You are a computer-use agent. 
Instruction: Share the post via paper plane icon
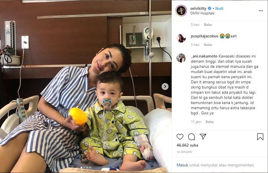[x=203, y=137]
